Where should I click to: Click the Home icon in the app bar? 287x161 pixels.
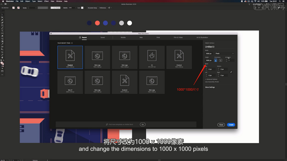click(x=2, y=4)
